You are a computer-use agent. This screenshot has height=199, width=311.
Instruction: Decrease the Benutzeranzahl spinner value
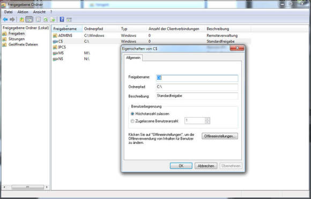tap(208, 122)
